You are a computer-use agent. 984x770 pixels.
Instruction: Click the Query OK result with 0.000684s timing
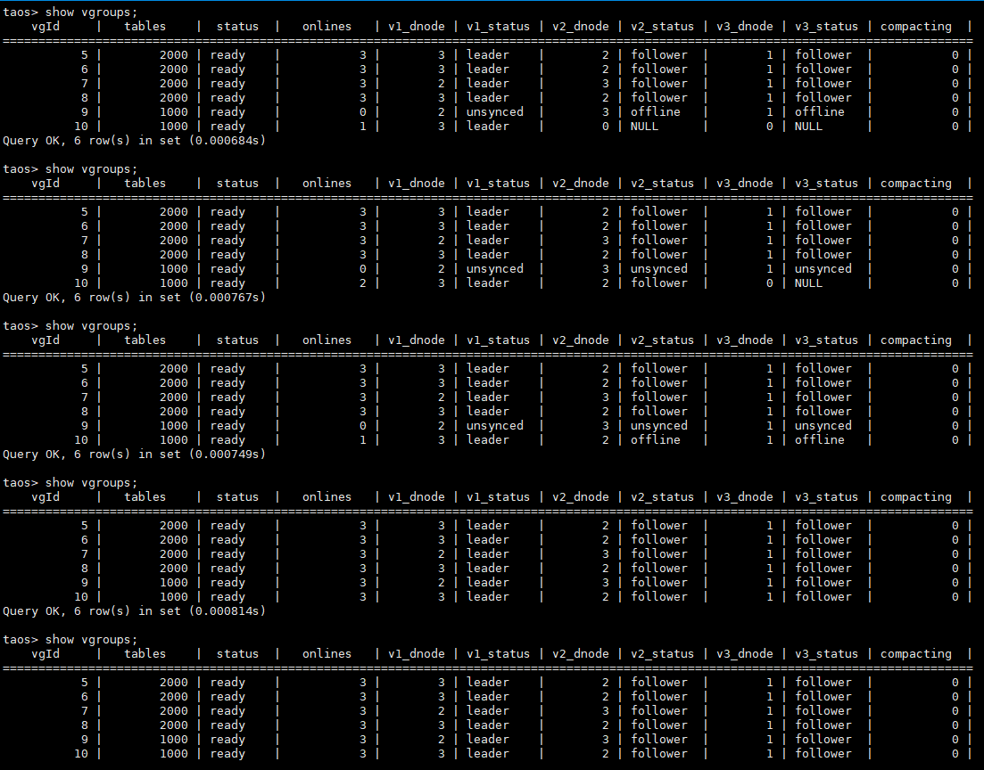coord(134,140)
